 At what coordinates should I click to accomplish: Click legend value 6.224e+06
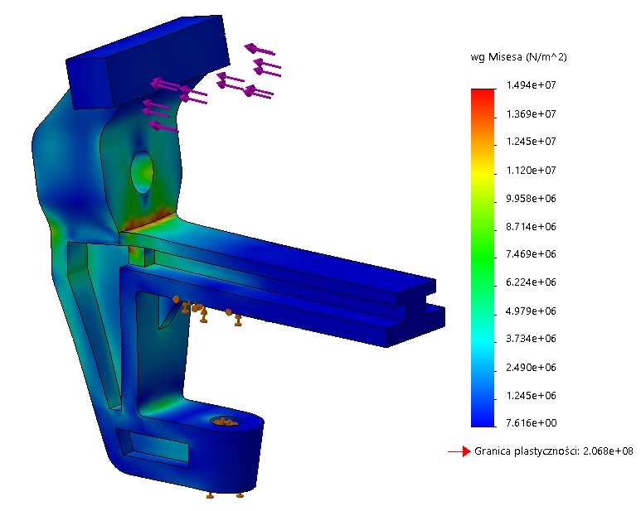point(531,282)
